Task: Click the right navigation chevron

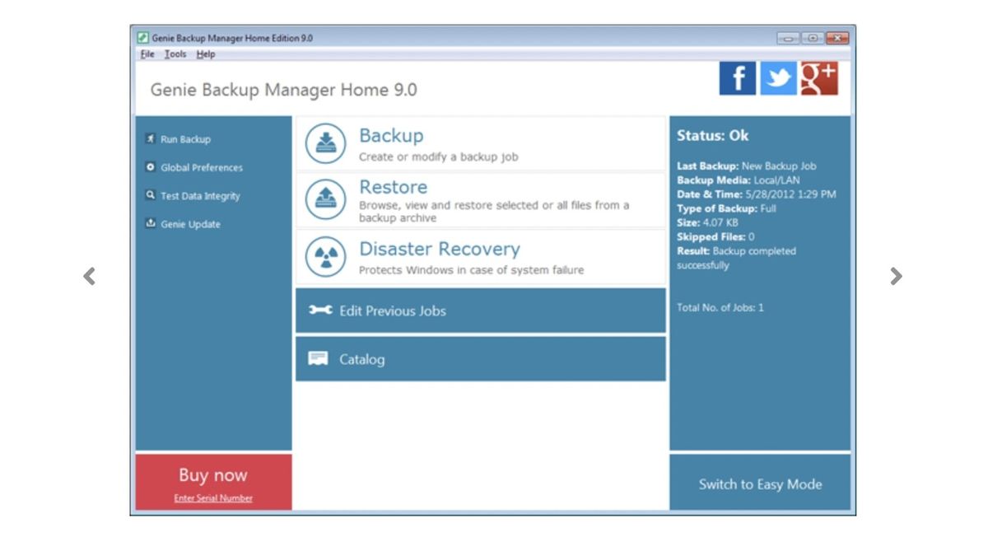Action: 895,276
